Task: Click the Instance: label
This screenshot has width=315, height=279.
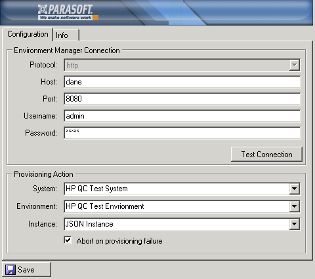Action: 43,224
